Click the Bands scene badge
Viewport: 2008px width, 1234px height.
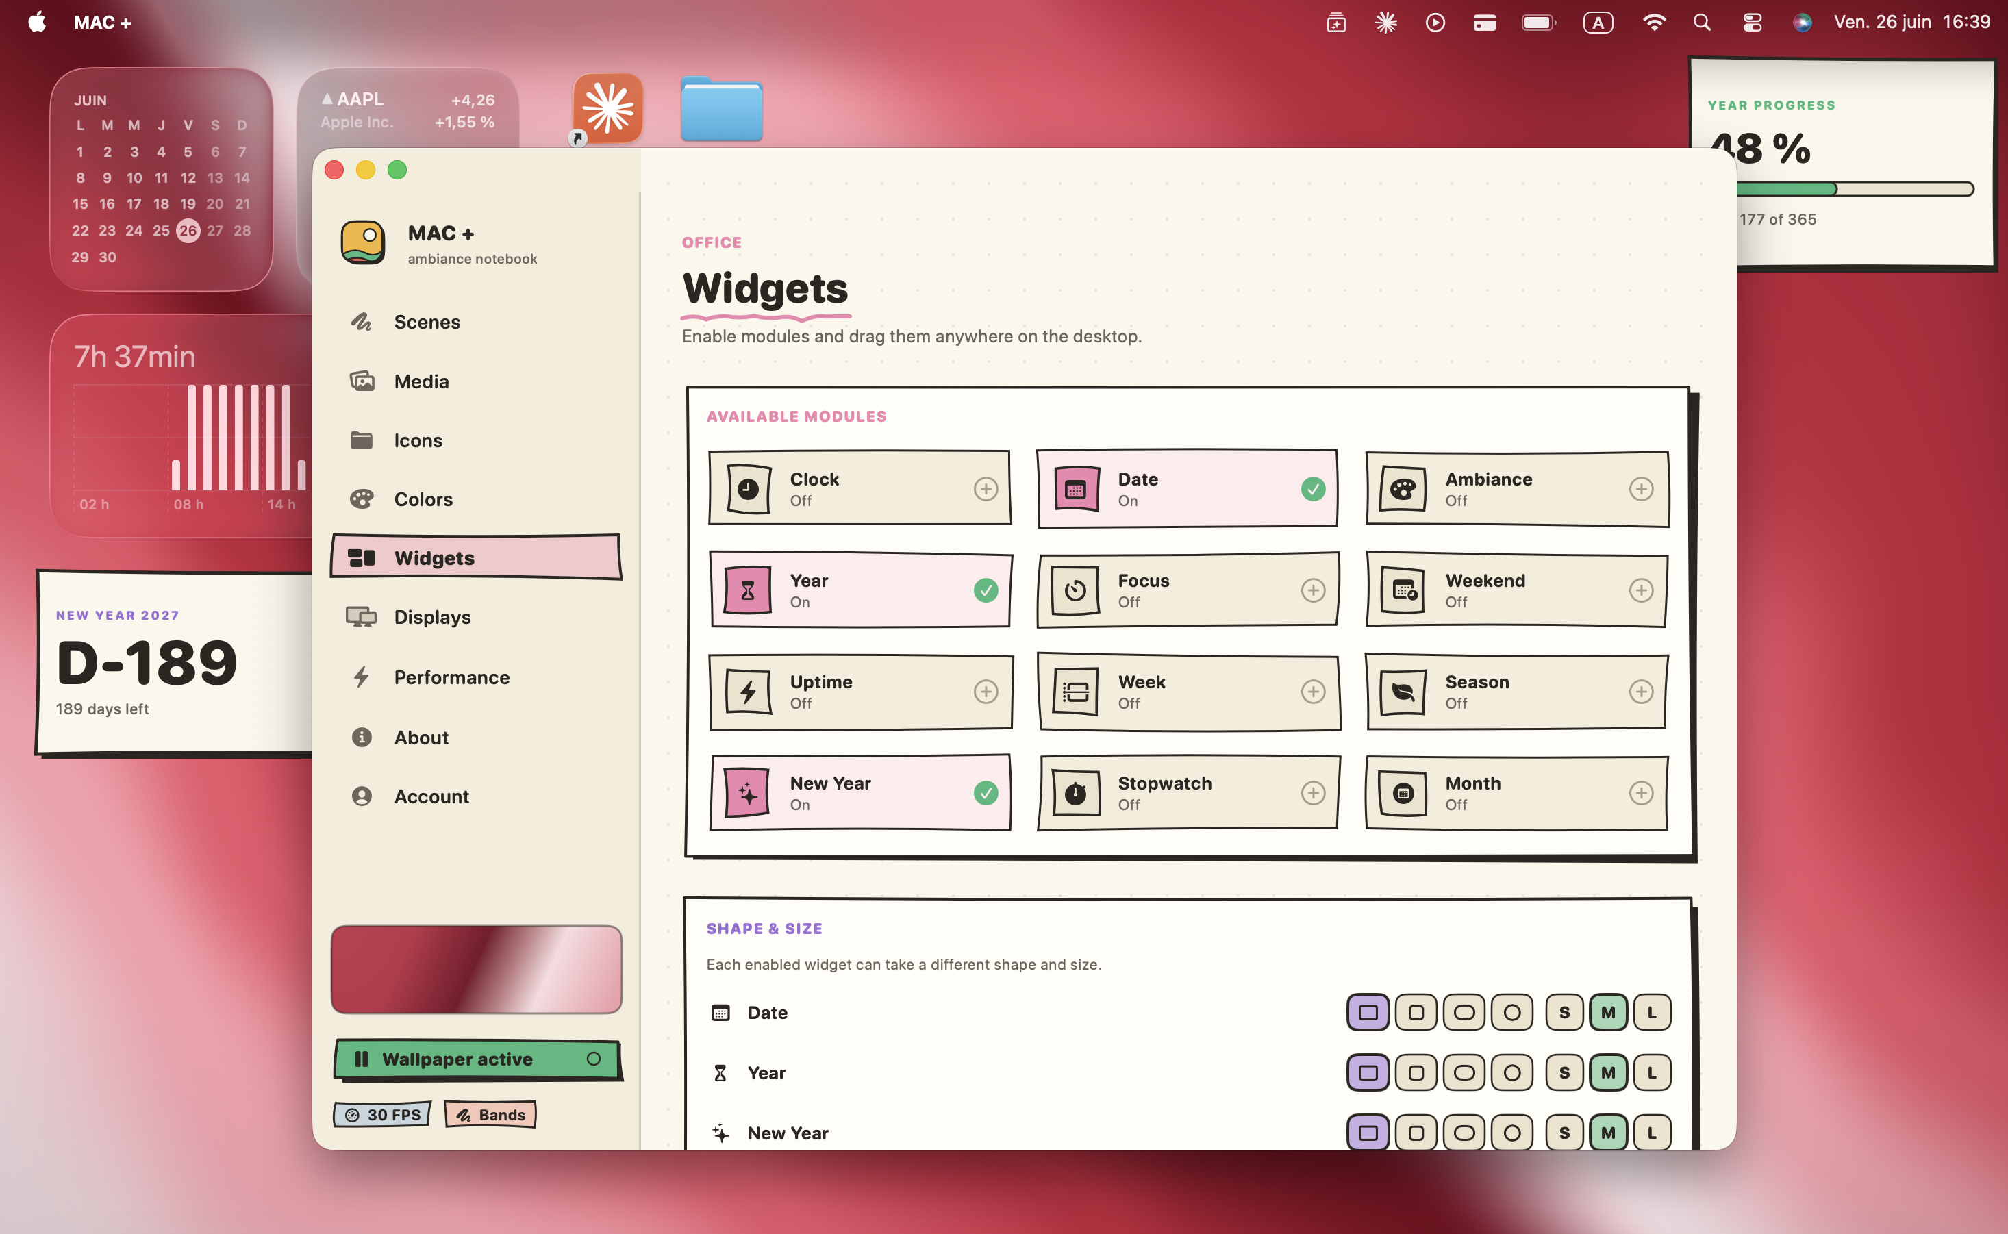click(490, 1115)
